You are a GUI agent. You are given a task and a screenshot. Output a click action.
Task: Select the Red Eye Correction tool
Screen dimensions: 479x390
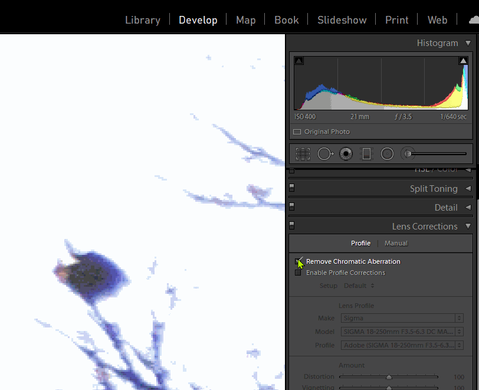(346, 153)
